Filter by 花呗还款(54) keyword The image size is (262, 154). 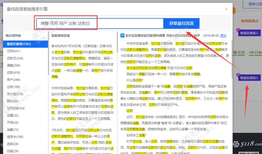point(15,108)
